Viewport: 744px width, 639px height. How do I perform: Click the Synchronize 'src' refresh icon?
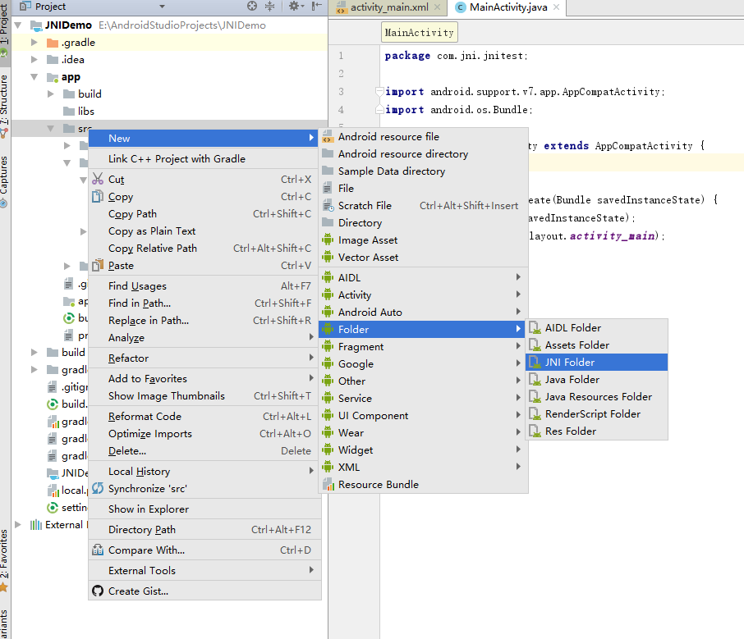(98, 488)
